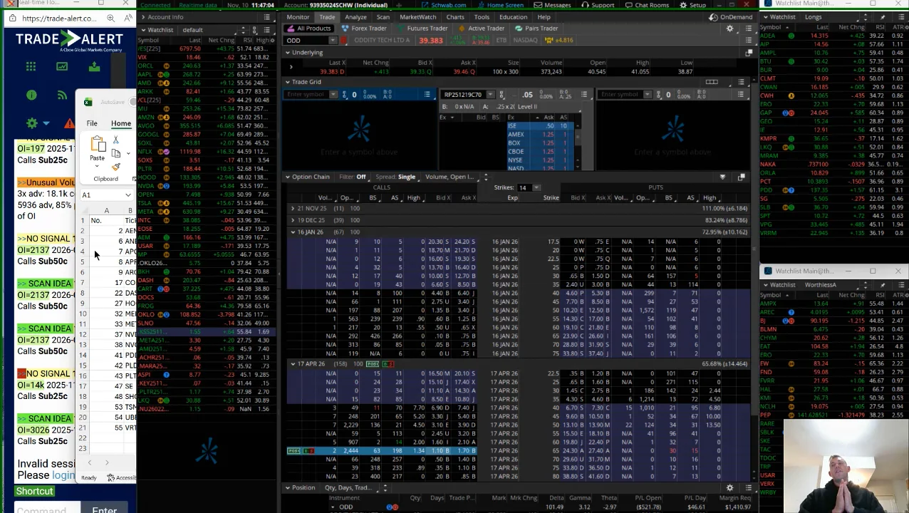
Task: Click Trade Alert red warning triangle
Action: 69,123
